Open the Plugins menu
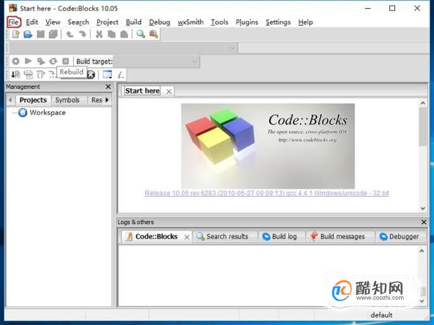Screen dimensions: 434x325 247,22
